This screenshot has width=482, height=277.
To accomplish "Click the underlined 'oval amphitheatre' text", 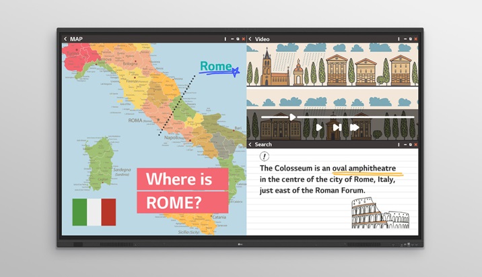I will [x=364, y=168].
